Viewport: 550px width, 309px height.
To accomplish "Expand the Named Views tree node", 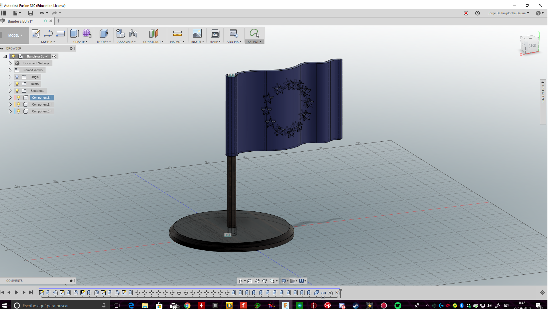I will coord(10,70).
